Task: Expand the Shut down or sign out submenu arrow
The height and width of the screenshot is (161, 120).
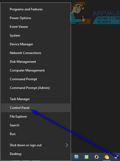Action: coord(67,145)
